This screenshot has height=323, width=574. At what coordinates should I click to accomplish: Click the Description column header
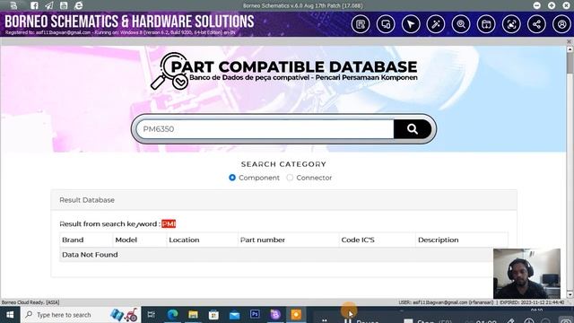tap(439, 240)
